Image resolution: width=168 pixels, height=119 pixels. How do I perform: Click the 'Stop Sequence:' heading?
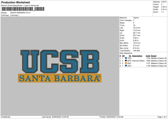pyautogui.click(x=126, y=53)
